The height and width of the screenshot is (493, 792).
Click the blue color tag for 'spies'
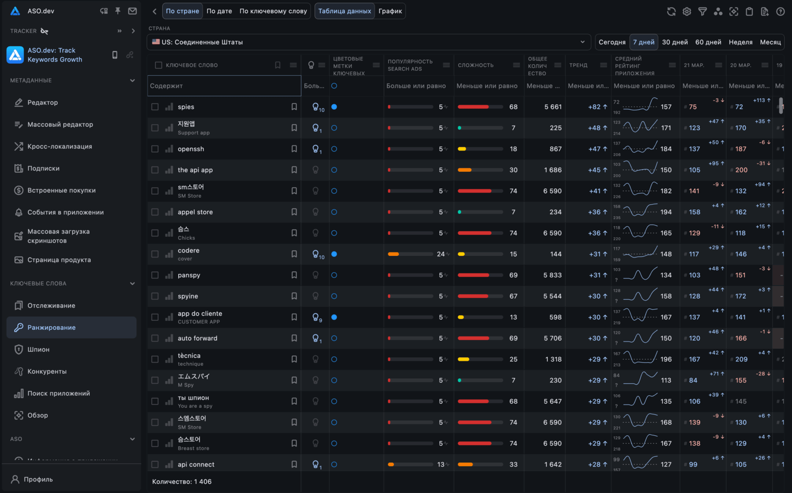(x=334, y=107)
